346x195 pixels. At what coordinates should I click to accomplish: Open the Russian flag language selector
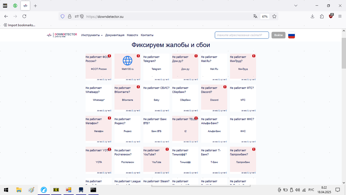[291, 35]
